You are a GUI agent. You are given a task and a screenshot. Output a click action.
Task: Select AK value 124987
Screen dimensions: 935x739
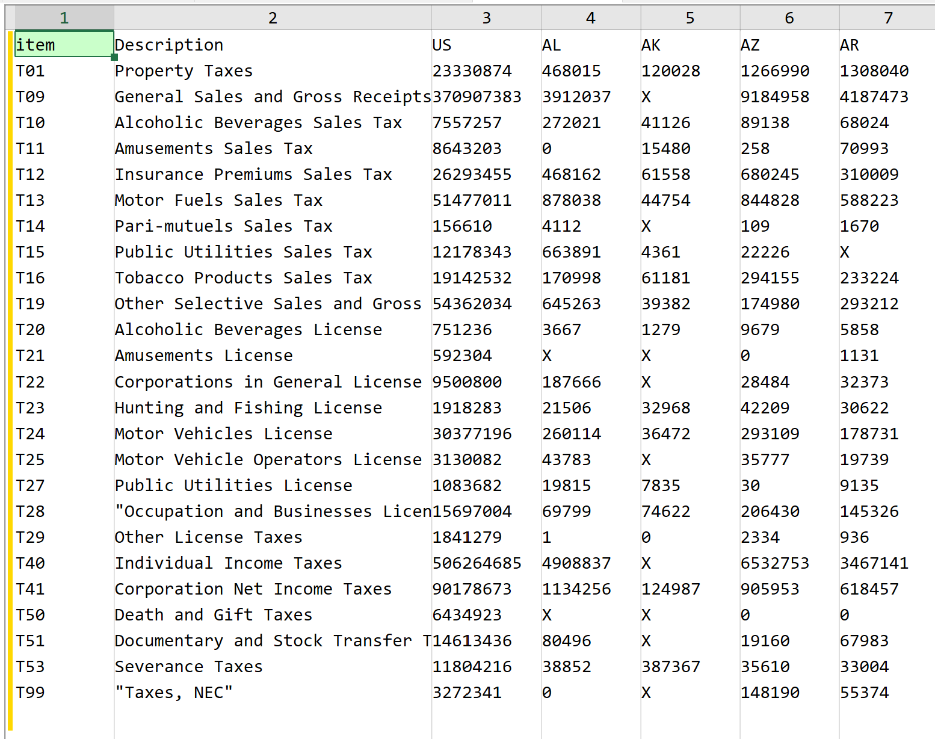(690, 589)
